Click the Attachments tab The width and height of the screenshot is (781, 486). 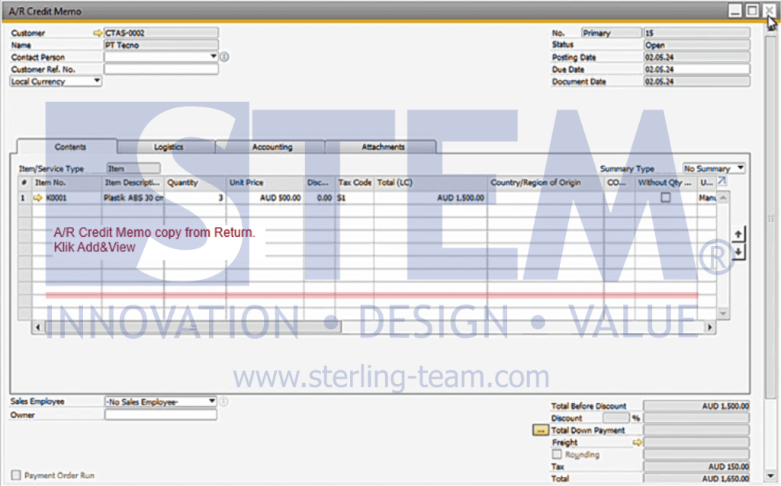pos(382,147)
